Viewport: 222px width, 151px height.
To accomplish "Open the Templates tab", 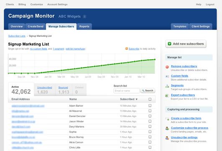I will (x=180, y=27).
